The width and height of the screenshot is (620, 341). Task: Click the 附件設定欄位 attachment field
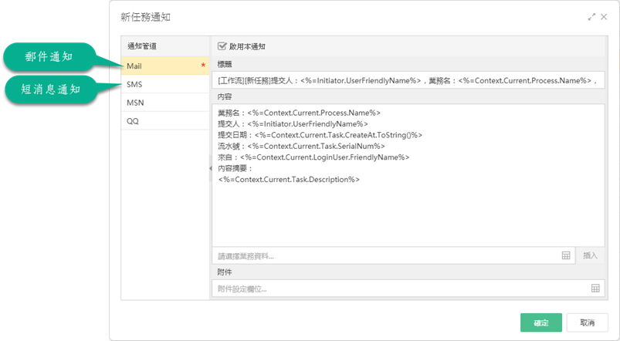[x=408, y=289]
